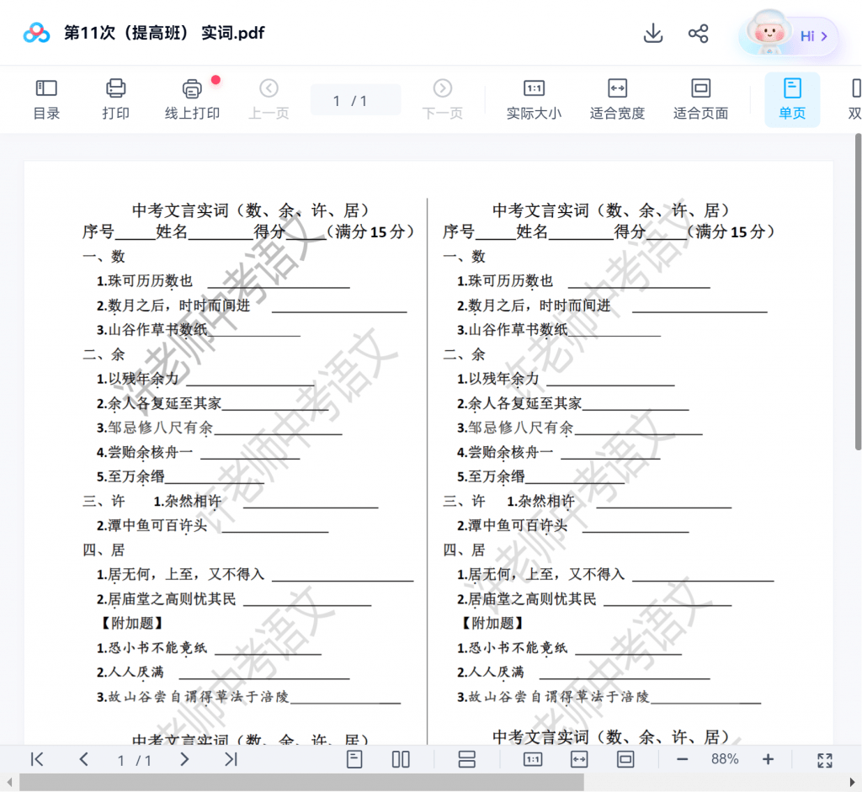Click the top page number field 1 / 1

[356, 100]
